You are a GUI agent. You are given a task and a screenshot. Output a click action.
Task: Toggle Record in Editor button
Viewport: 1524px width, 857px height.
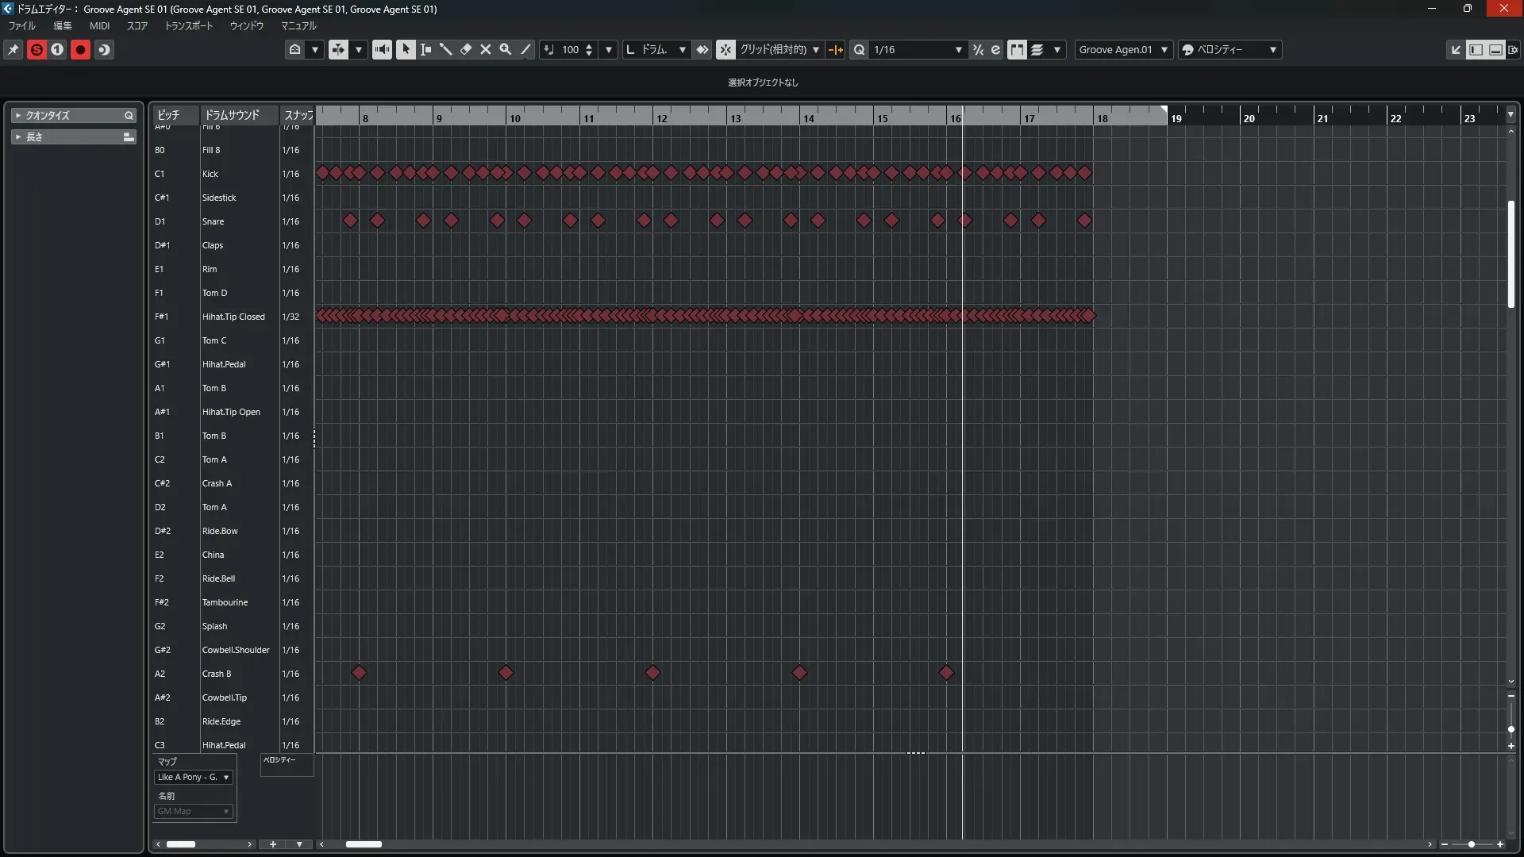click(x=80, y=49)
